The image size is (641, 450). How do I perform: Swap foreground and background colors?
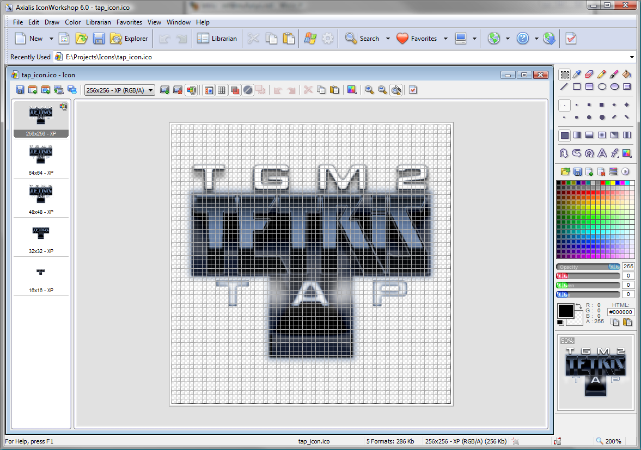pos(579,307)
